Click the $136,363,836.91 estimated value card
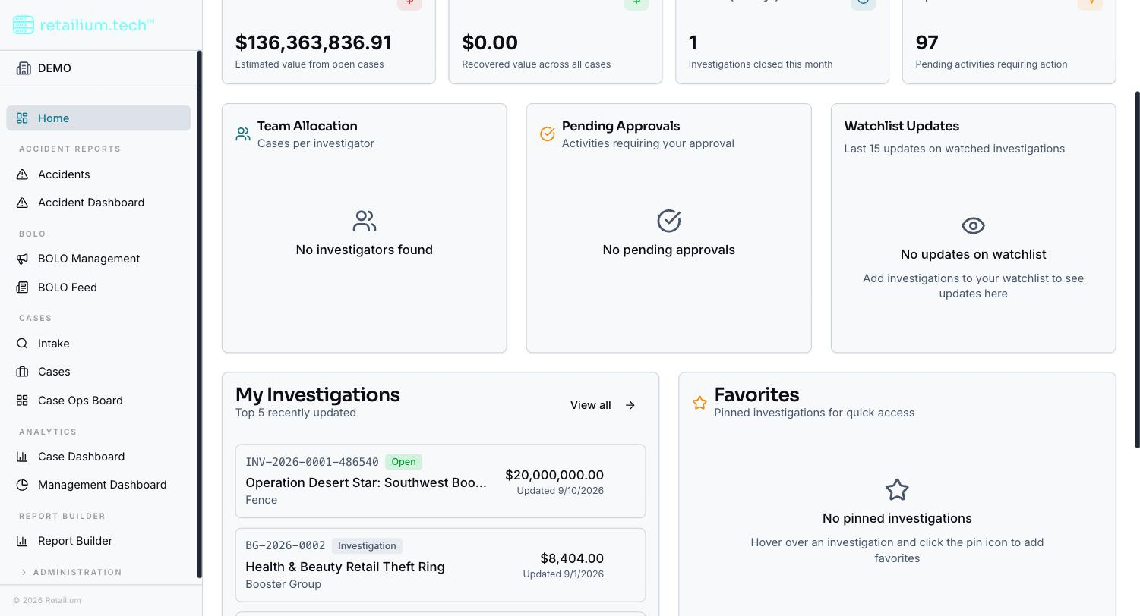Image resolution: width=1140 pixels, height=616 pixels. (x=329, y=42)
